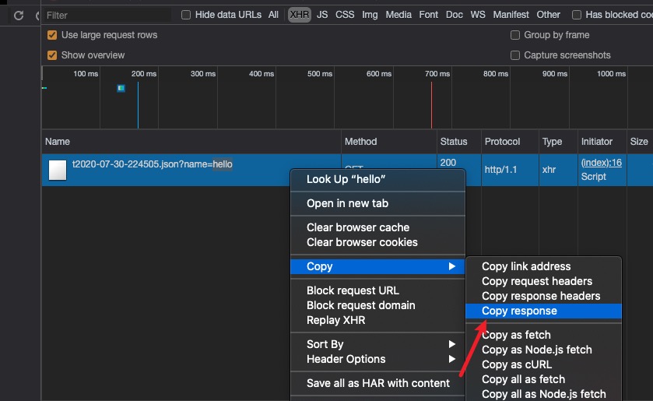The image size is (653, 401).
Task: Select the XHR filter type
Action: (x=300, y=15)
